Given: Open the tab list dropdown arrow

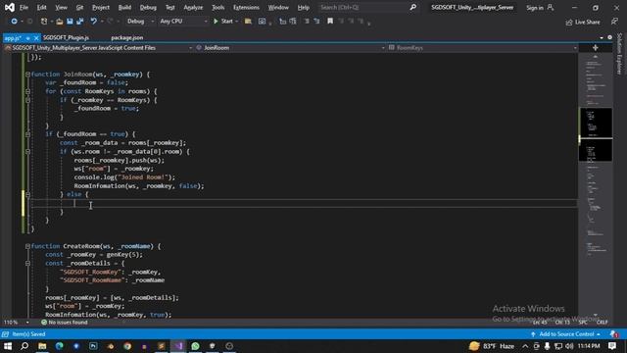Looking at the screenshot, I should click(602, 37).
